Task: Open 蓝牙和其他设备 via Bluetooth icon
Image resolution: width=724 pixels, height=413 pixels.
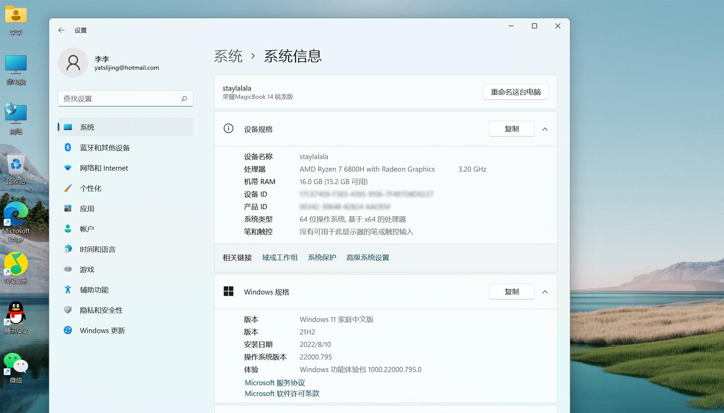Action: click(x=68, y=147)
